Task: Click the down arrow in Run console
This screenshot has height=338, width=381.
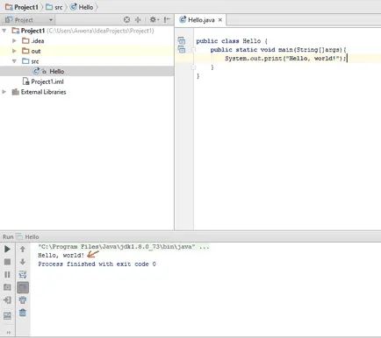Action: coord(23,262)
